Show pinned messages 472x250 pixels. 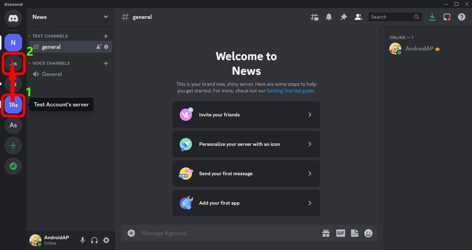coord(343,17)
